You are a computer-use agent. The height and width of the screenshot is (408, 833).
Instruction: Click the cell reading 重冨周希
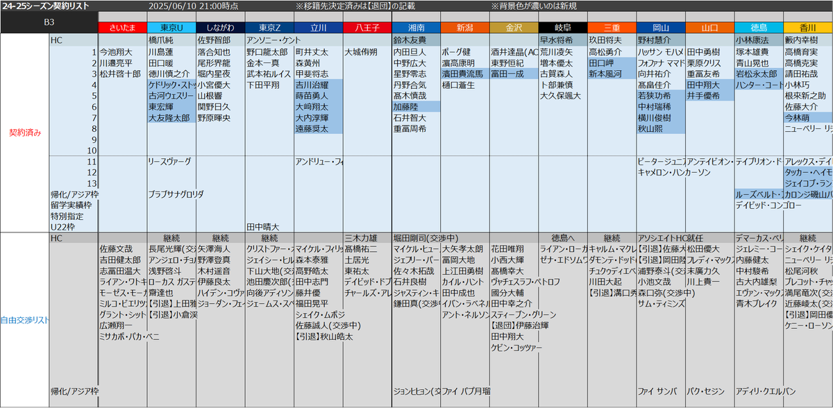pos(416,128)
